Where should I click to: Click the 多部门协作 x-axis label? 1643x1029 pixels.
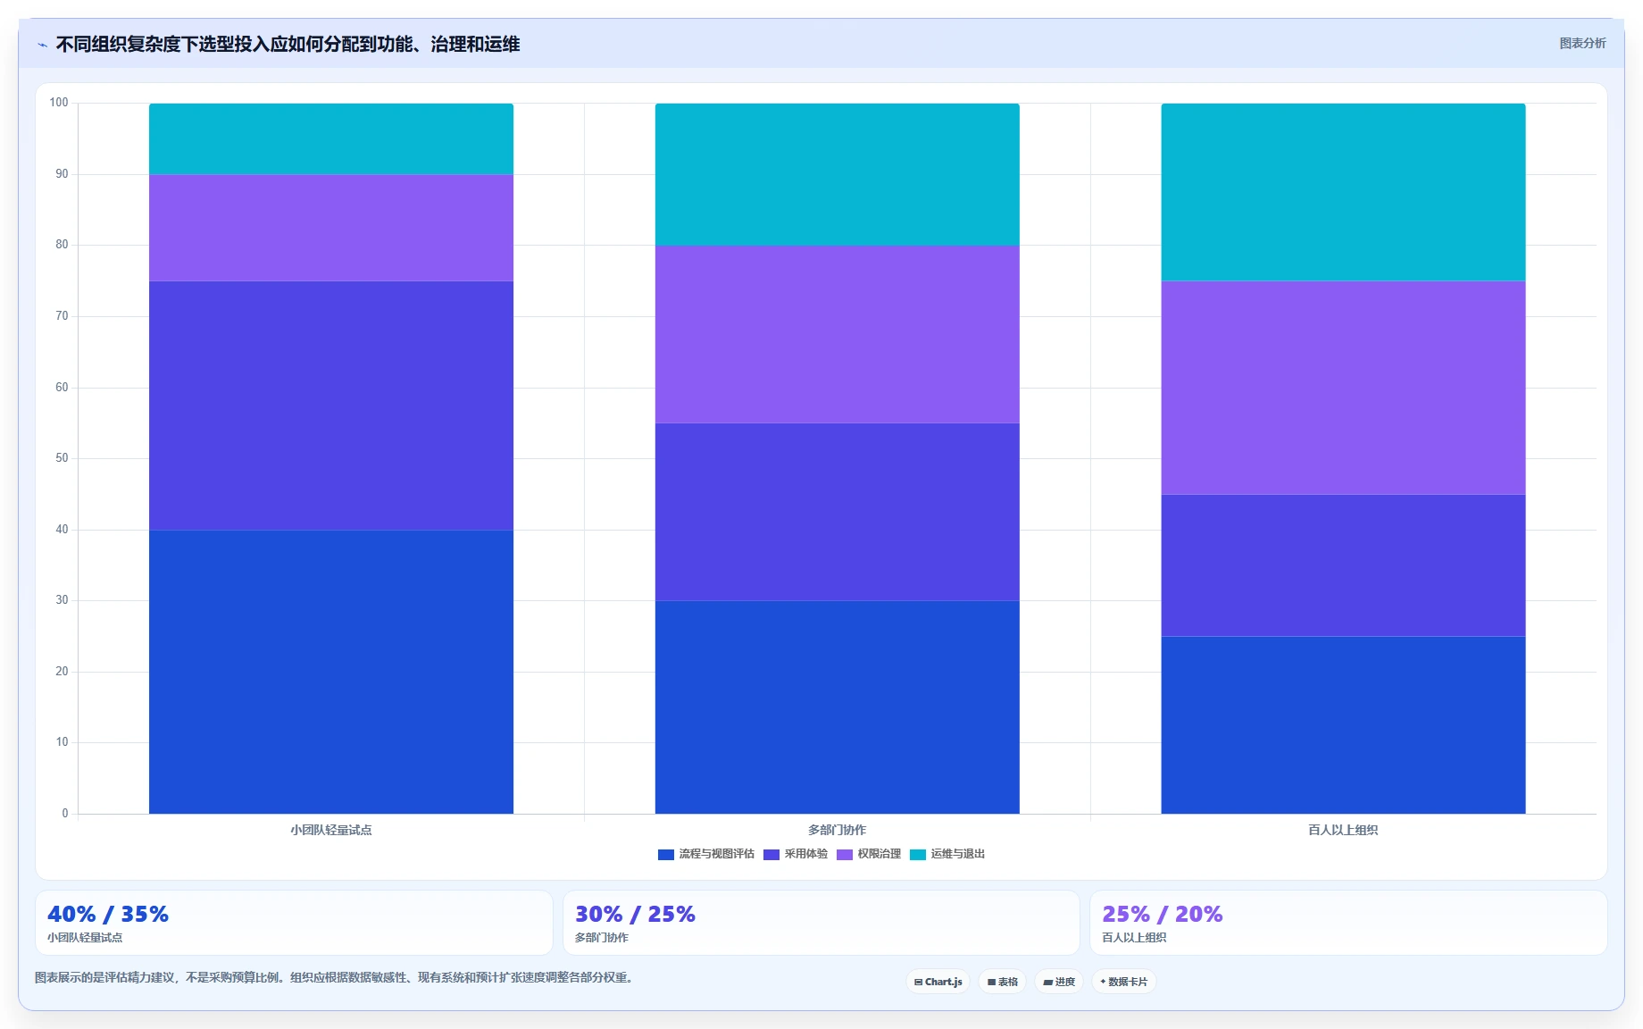pos(838,830)
